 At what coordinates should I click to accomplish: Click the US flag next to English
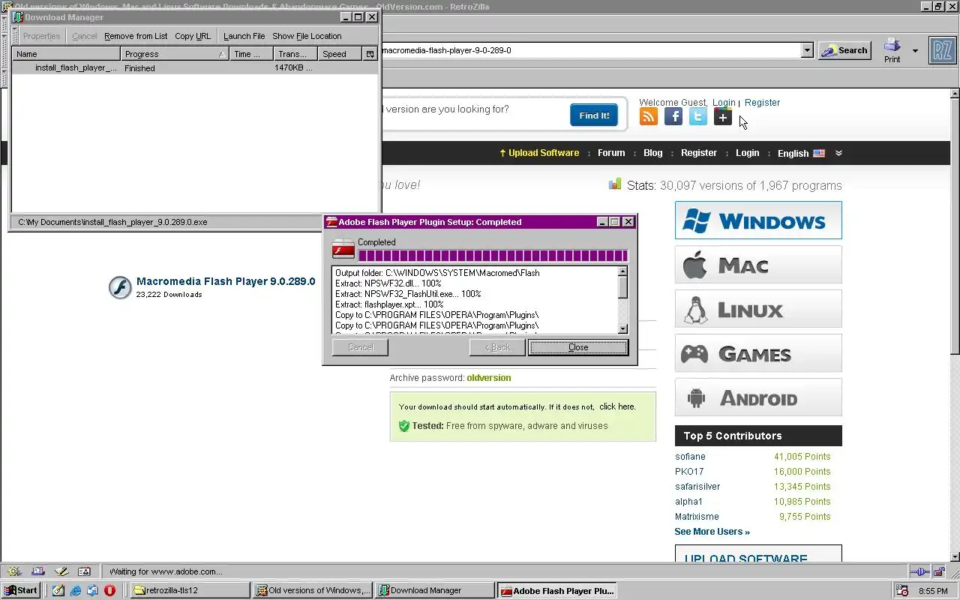click(819, 153)
